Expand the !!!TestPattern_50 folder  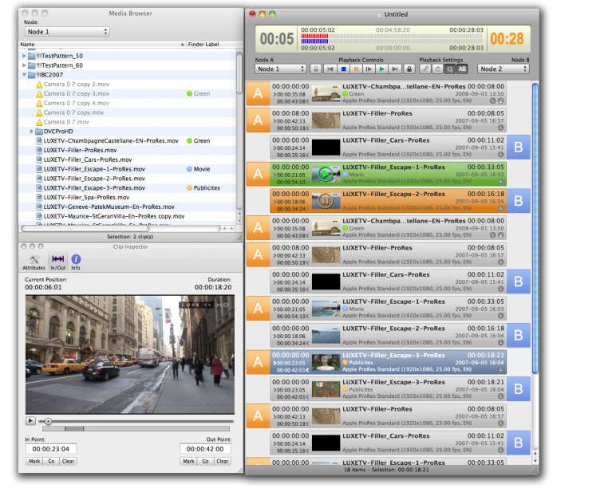click(24, 56)
